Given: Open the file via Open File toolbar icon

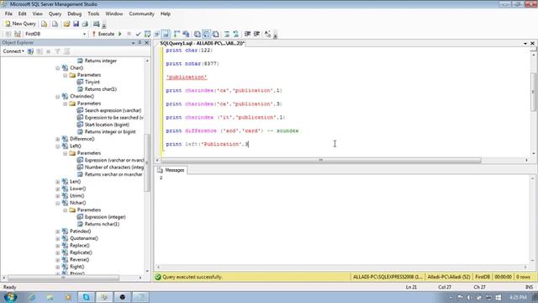Looking at the screenshot, I should point(66,24).
